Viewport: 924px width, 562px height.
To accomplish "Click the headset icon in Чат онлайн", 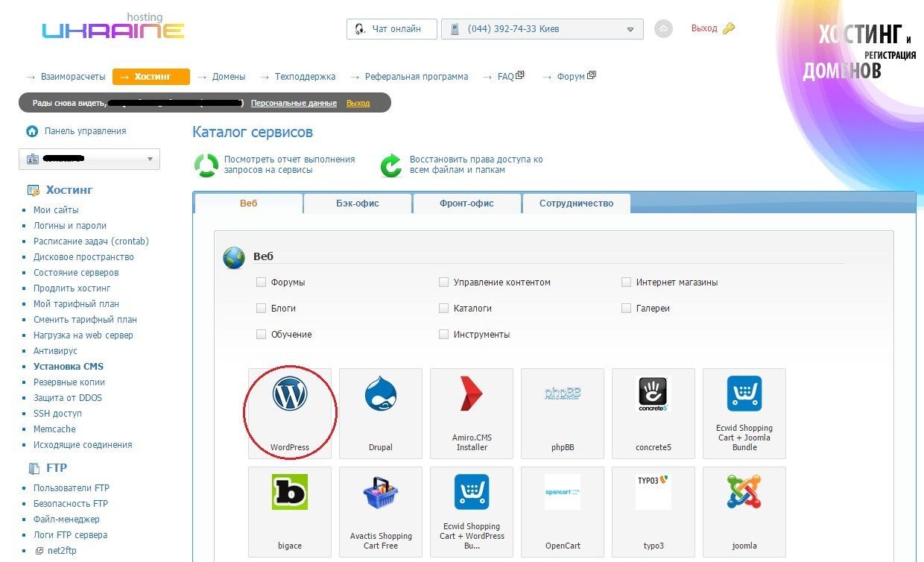I will (360, 29).
